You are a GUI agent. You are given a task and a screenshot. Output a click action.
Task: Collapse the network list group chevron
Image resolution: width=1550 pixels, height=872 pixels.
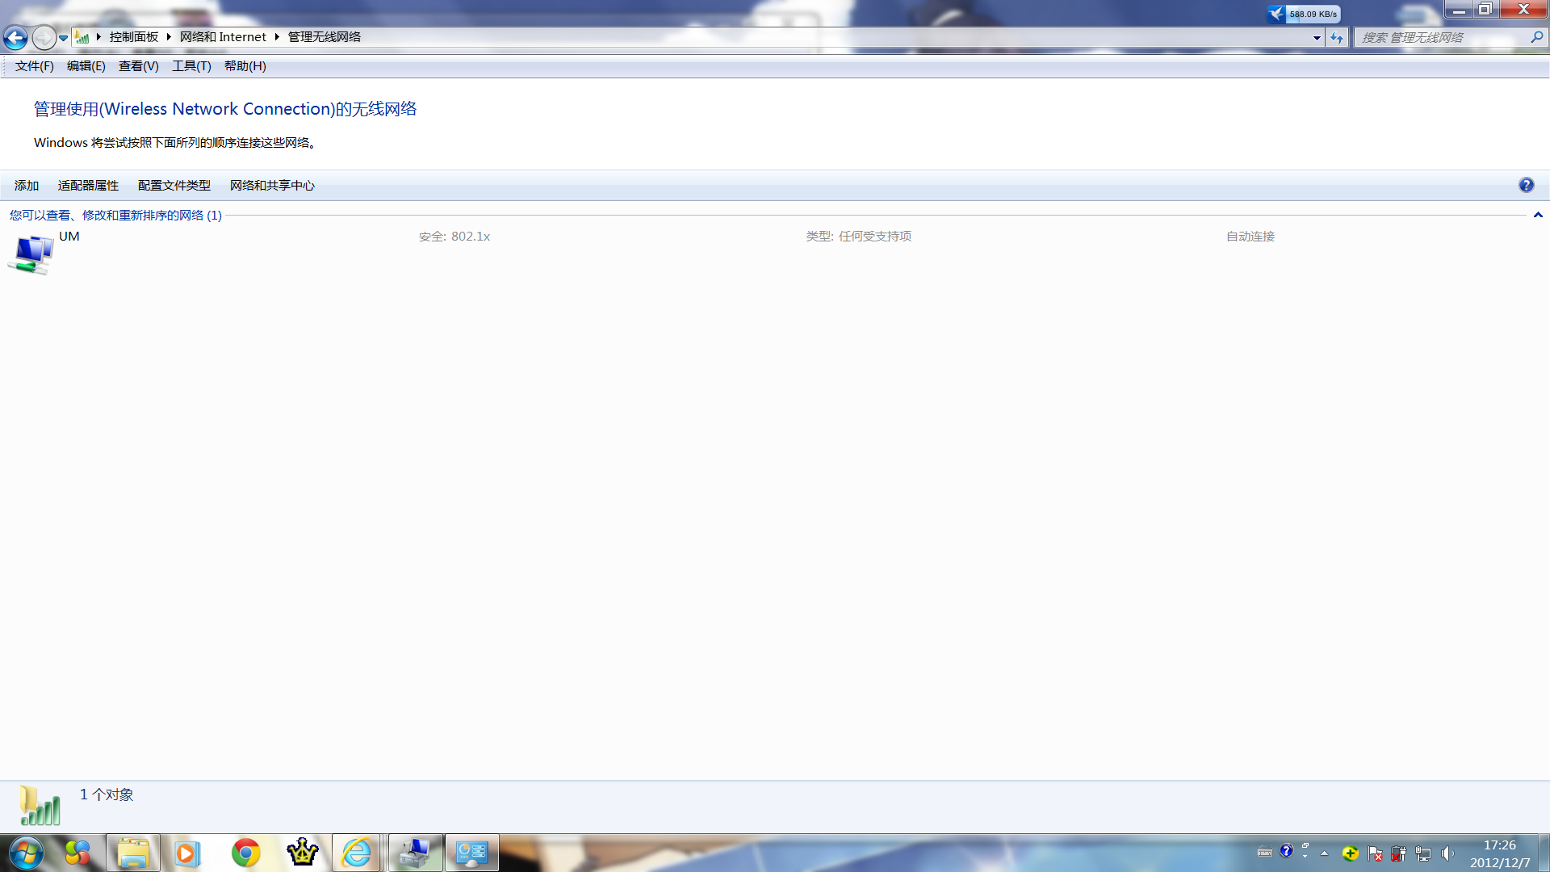1538,215
